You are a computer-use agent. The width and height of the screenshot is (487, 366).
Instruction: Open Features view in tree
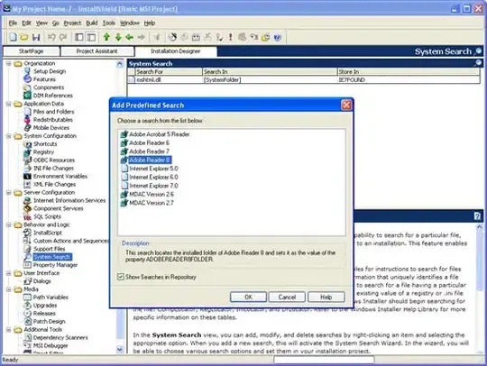point(44,79)
